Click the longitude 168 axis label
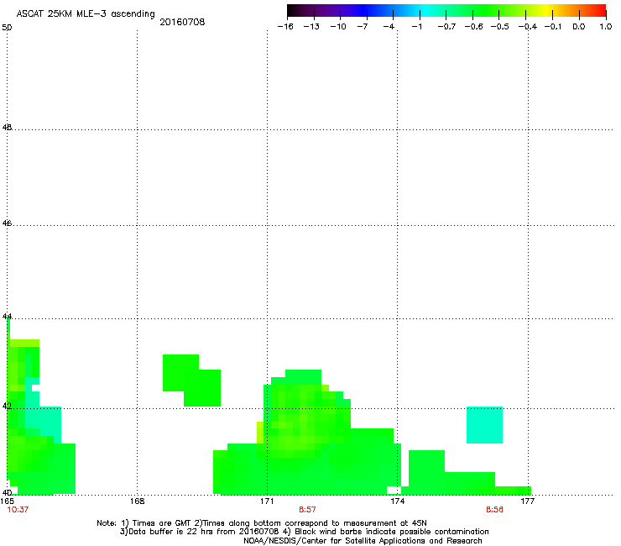Screen dimensions: 621x546 (x=138, y=501)
